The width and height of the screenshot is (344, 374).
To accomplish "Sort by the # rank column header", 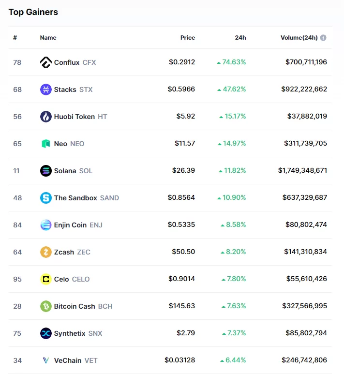I will [15, 38].
